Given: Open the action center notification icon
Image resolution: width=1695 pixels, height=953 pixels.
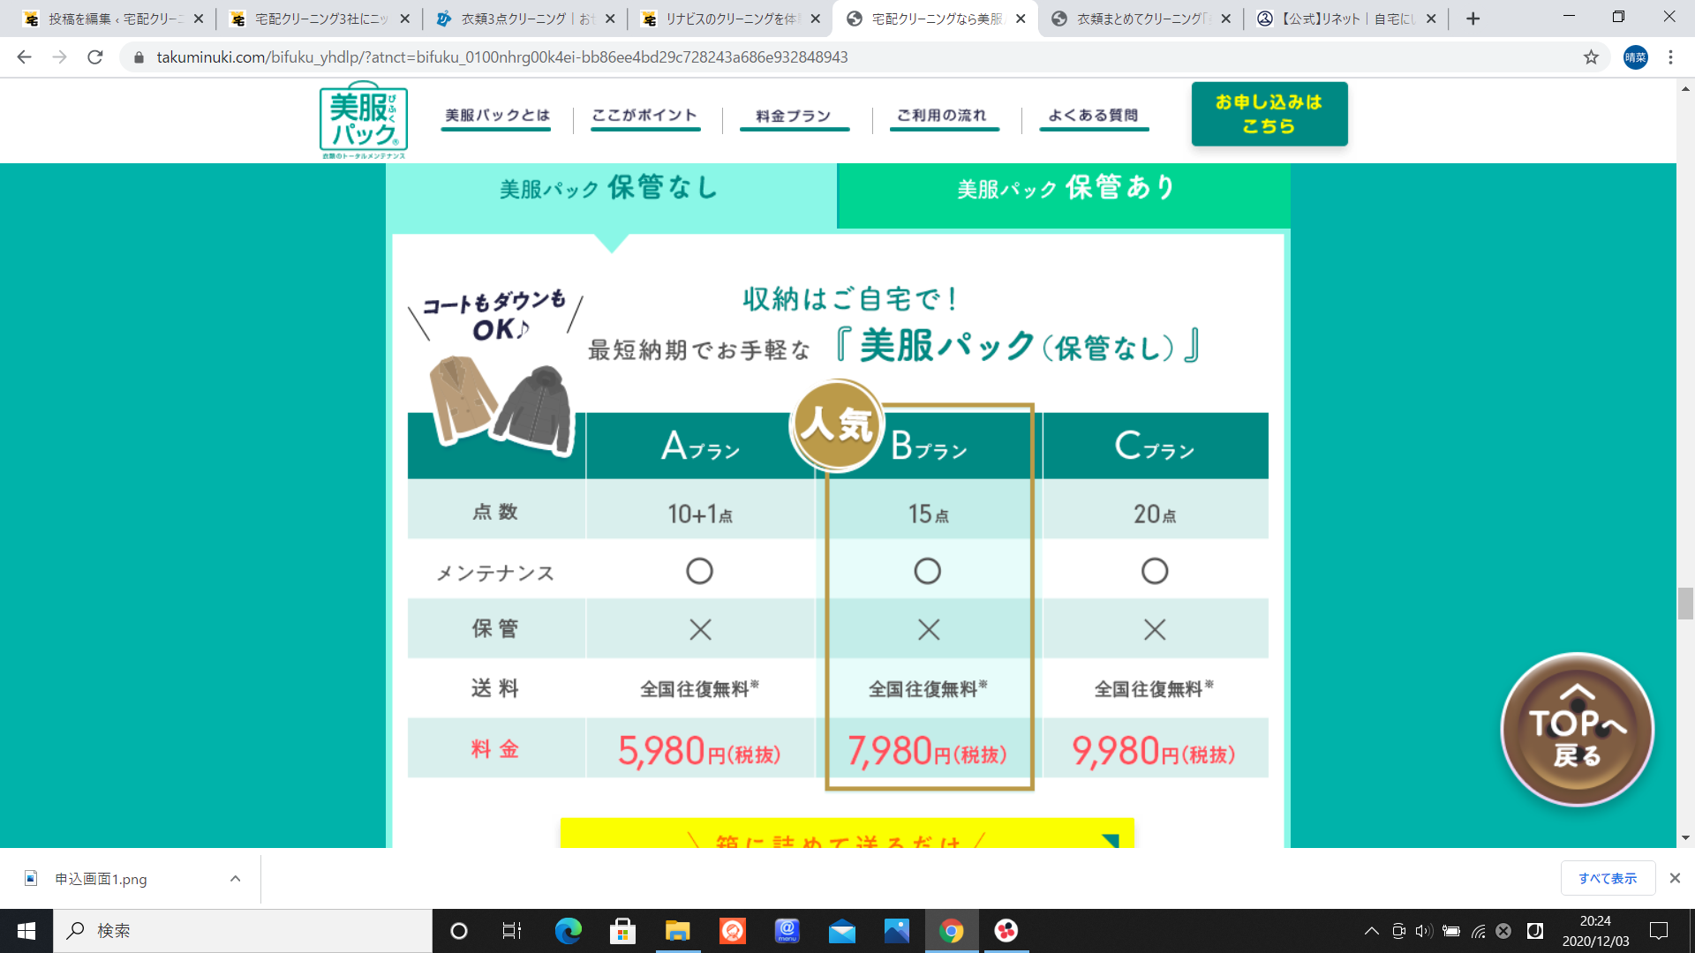Looking at the screenshot, I should click(1659, 931).
